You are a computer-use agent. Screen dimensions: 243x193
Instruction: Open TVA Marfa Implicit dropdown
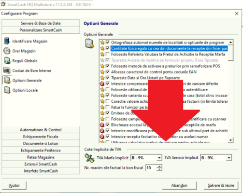159,158
